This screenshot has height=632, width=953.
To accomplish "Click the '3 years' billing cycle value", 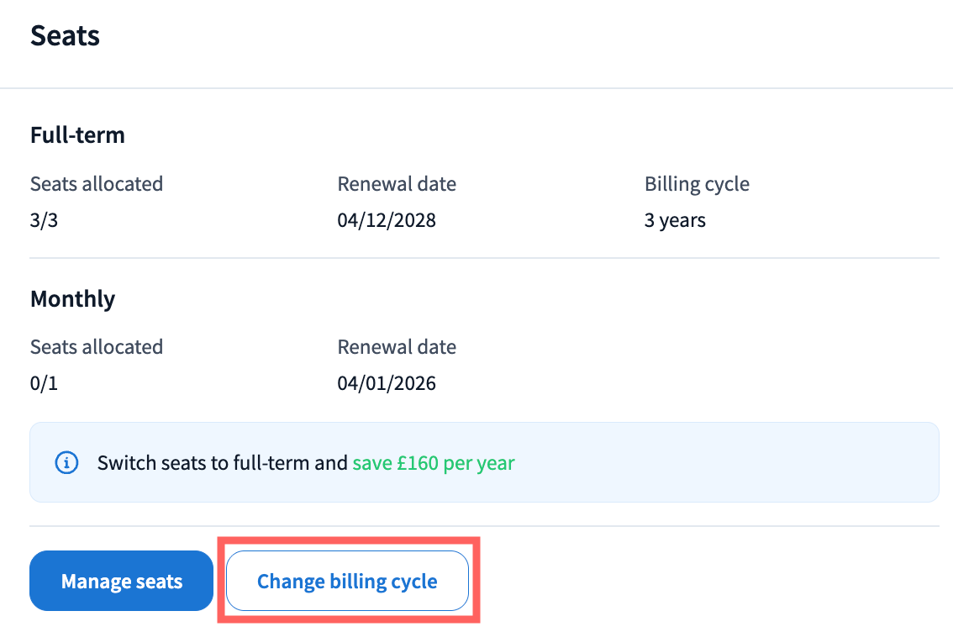I will (675, 221).
